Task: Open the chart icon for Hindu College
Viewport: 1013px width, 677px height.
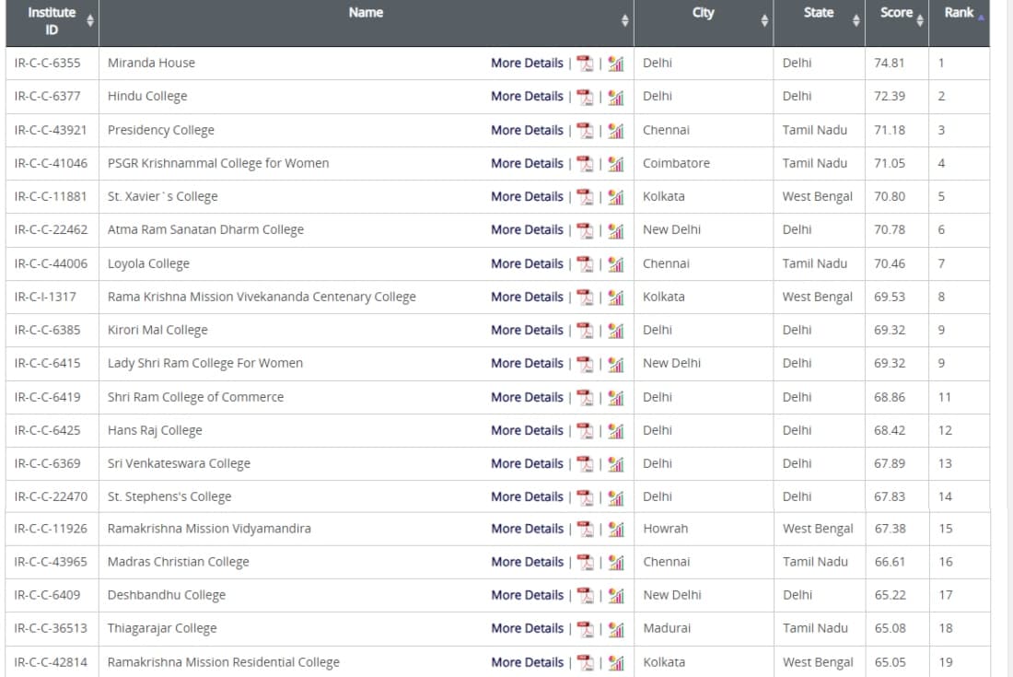Action: pyautogui.click(x=616, y=97)
